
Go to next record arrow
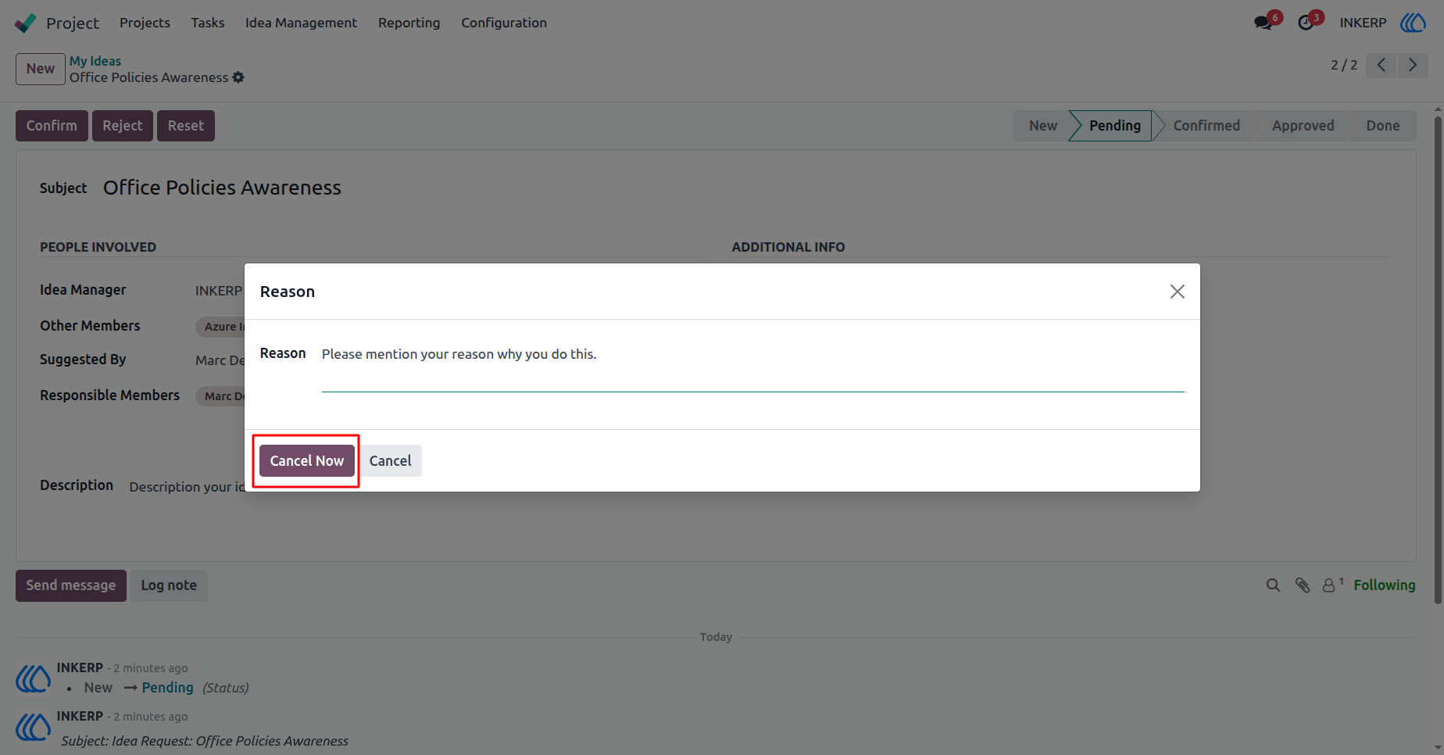1413,65
